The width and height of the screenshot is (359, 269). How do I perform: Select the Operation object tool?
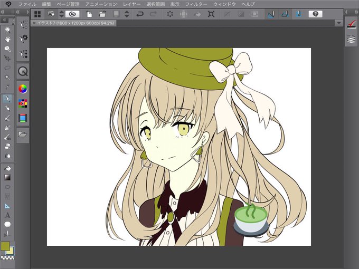[7, 49]
